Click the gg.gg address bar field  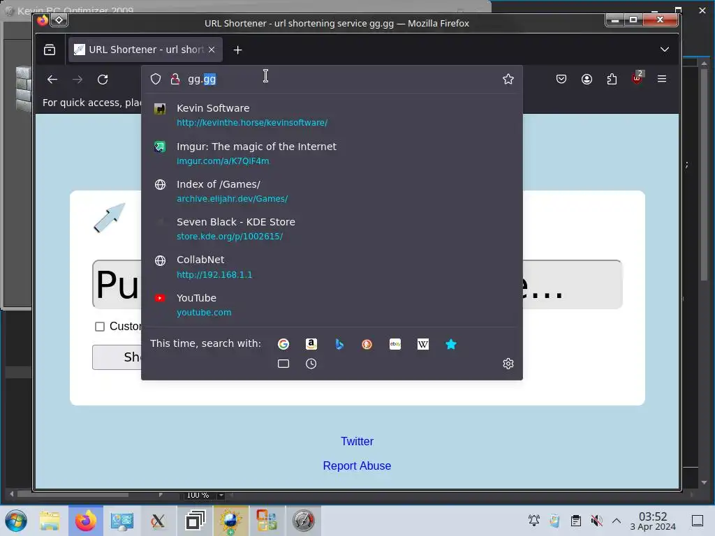coord(332,80)
